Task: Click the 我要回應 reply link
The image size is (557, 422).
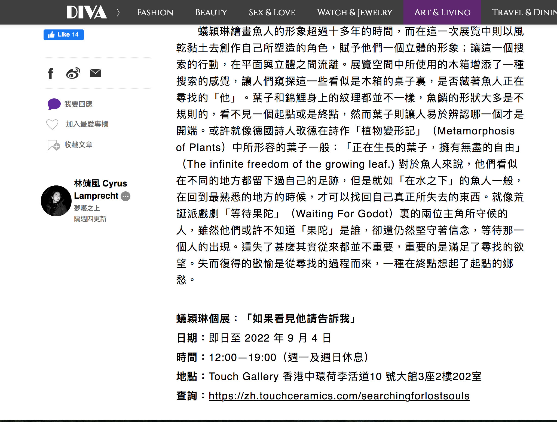Action: [x=78, y=104]
